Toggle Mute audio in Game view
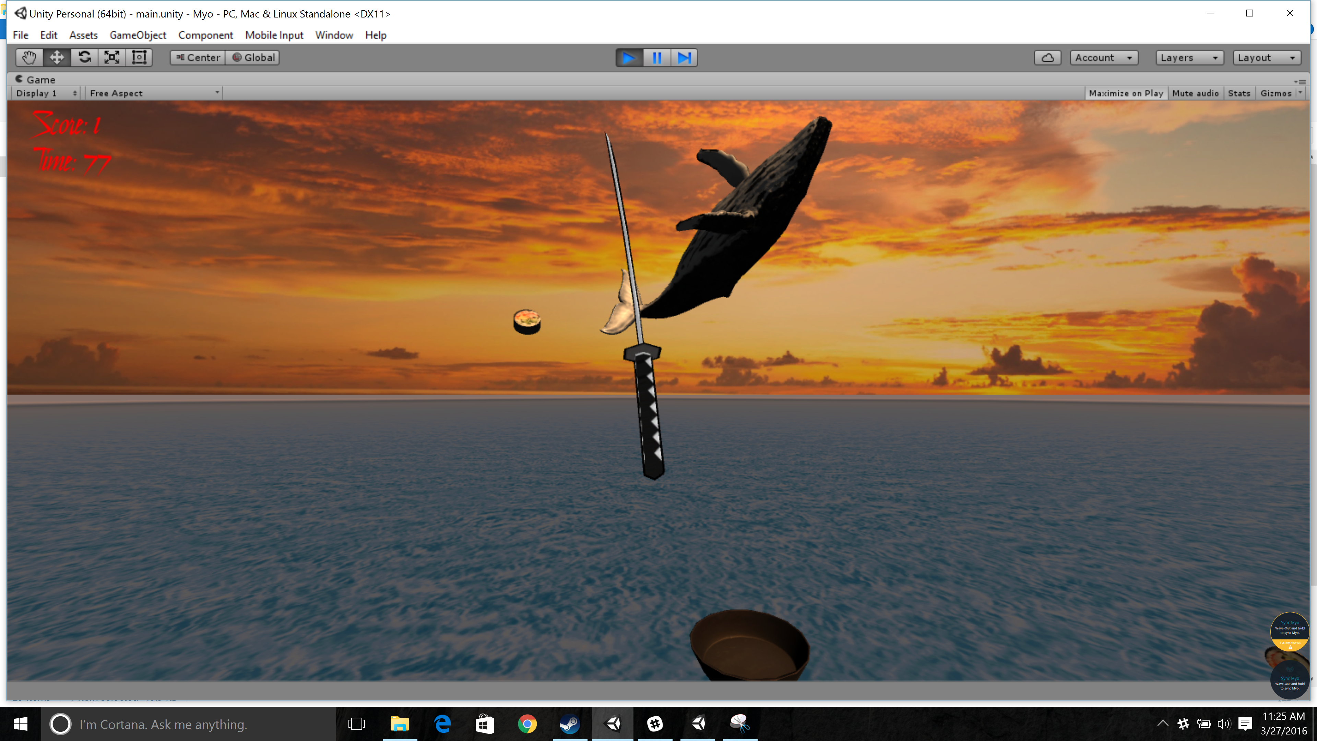 click(x=1195, y=93)
